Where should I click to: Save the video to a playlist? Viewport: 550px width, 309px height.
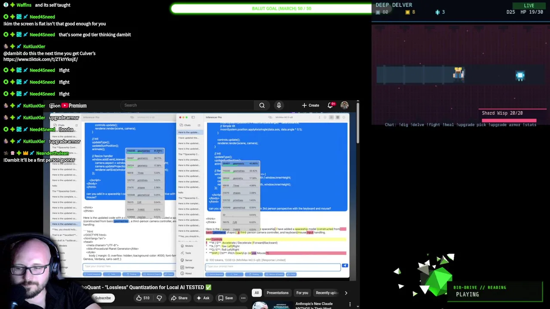[225, 298]
